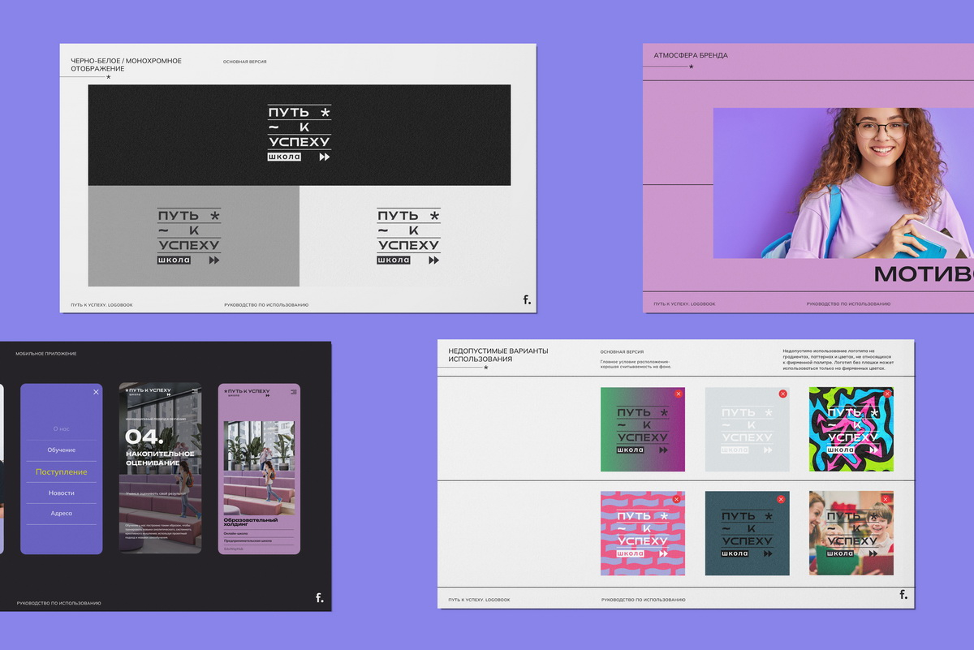Viewport: 974px width, 650px height.
Task: Click the red X badge on the photo background tile
Action: click(886, 499)
